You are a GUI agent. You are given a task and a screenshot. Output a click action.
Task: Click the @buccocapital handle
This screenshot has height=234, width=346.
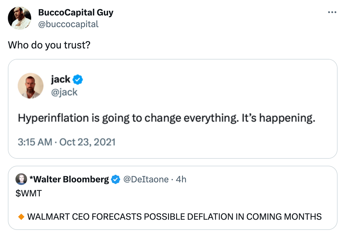(68, 24)
